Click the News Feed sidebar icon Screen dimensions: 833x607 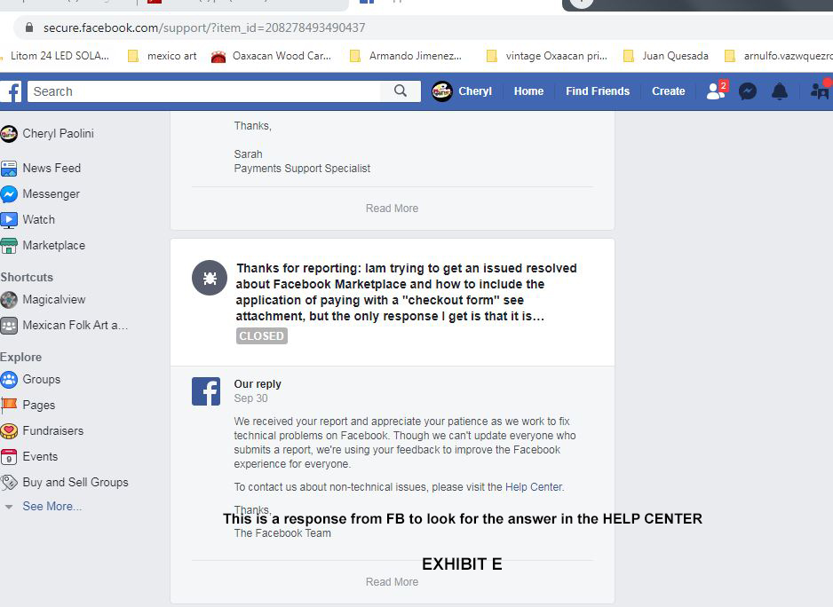coord(9,169)
